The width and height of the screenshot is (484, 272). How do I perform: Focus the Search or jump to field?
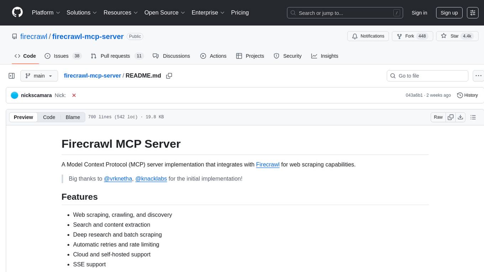[345, 13]
